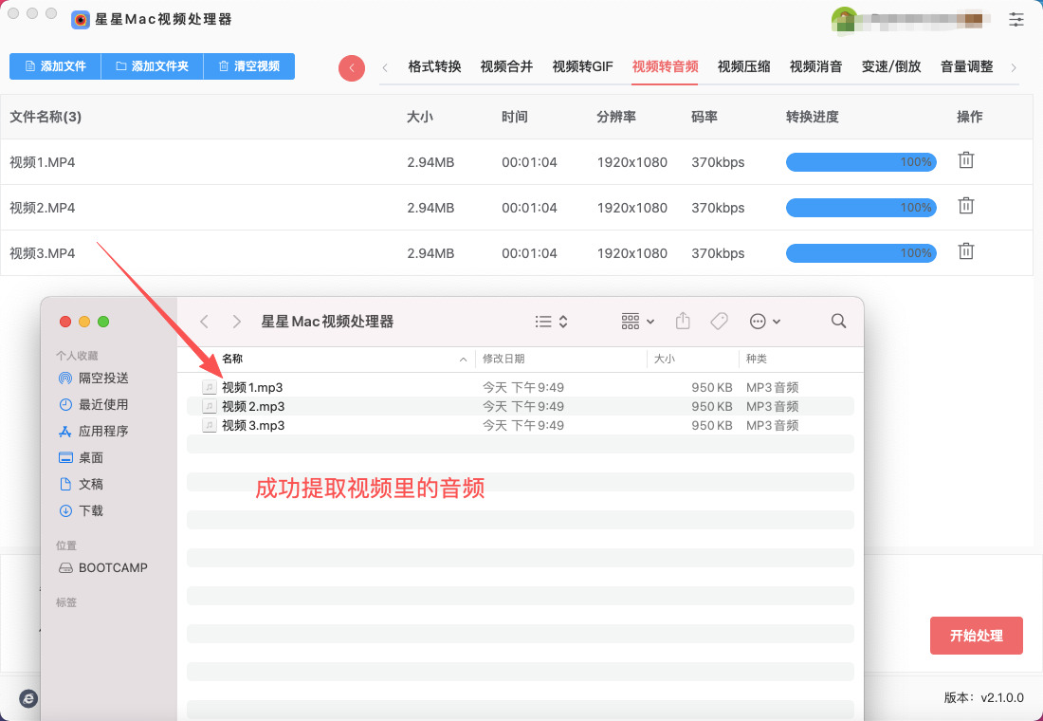Open the Finder more actions ellipsis menu
Image resolution: width=1043 pixels, height=721 pixels.
[x=764, y=322]
